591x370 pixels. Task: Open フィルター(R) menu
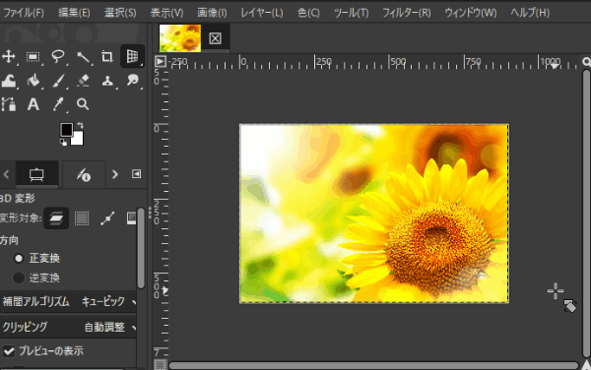406,13
